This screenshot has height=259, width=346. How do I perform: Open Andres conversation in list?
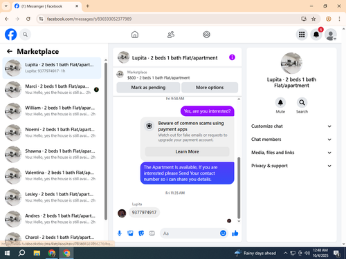pyautogui.click(x=52, y=219)
